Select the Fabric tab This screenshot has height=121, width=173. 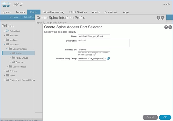[34, 12]
